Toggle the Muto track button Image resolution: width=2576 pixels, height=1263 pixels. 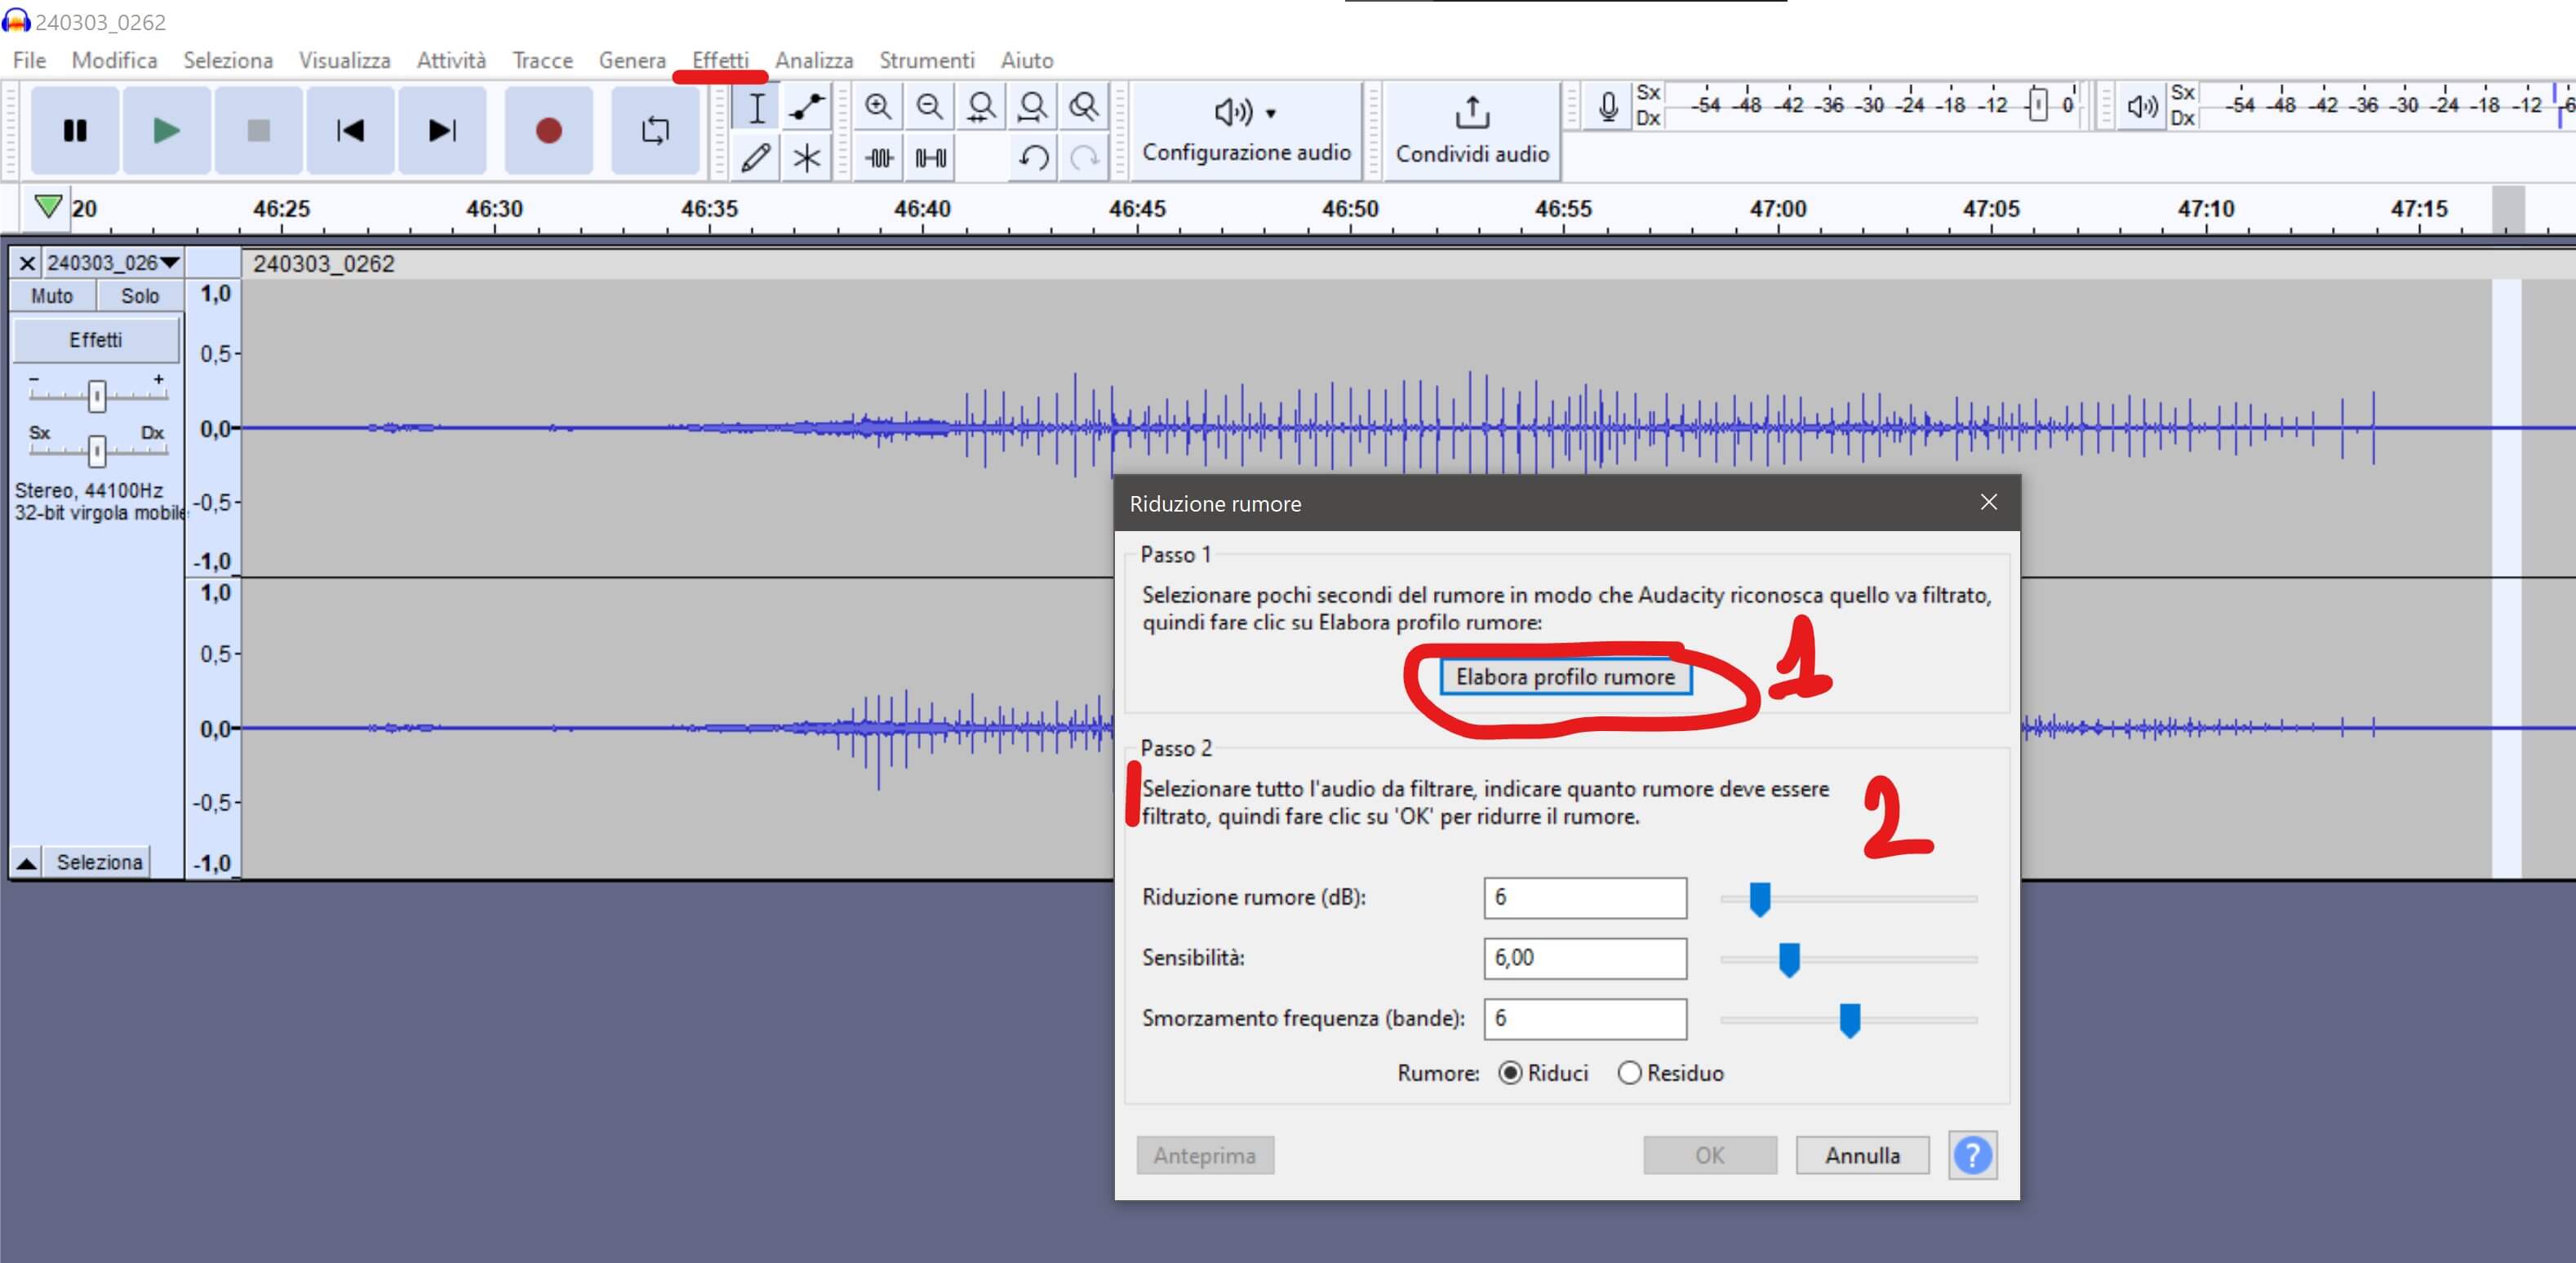(x=52, y=296)
